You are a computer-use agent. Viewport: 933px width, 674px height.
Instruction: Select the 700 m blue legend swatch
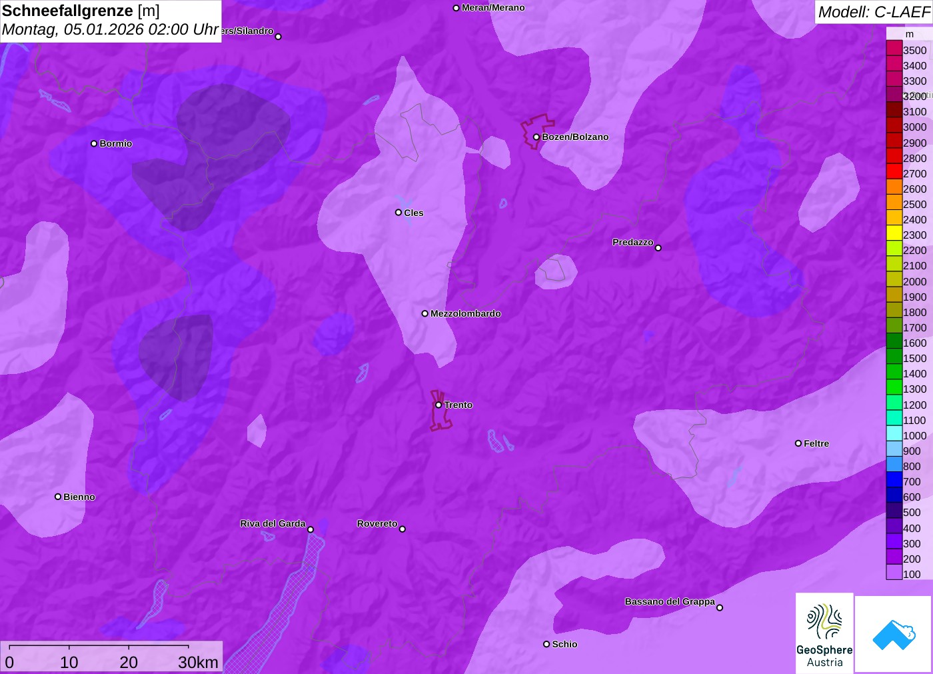(894, 479)
